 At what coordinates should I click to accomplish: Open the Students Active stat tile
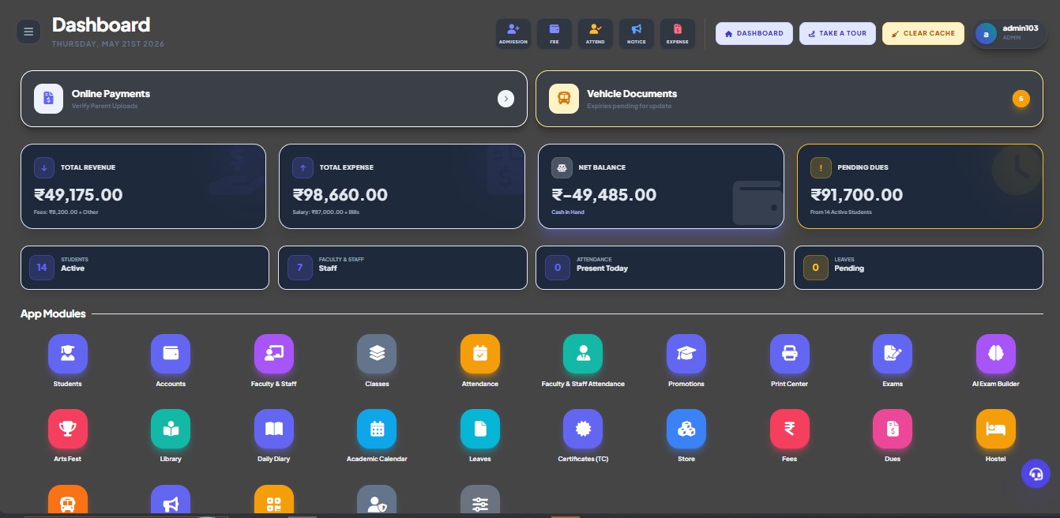[145, 268]
